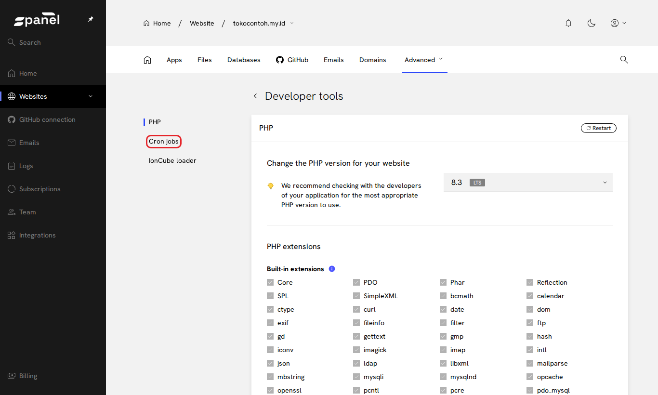This screenshot has width=658, height=395.
Task: Switch to the Domains tab
Action: (x=373, y=60)
